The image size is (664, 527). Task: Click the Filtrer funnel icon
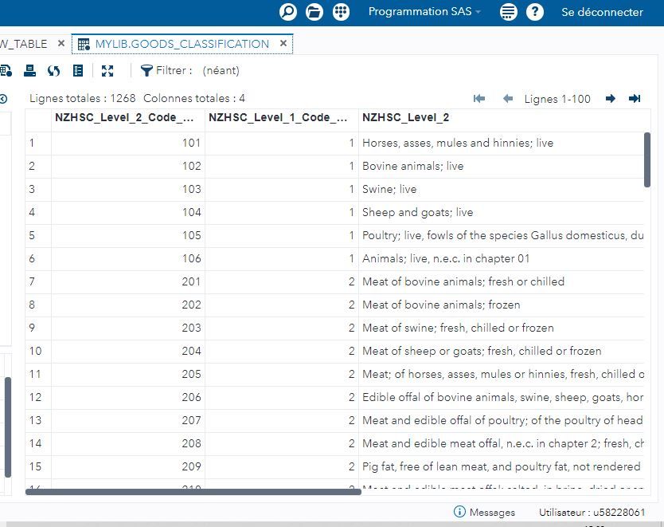[x=146, y=71]
